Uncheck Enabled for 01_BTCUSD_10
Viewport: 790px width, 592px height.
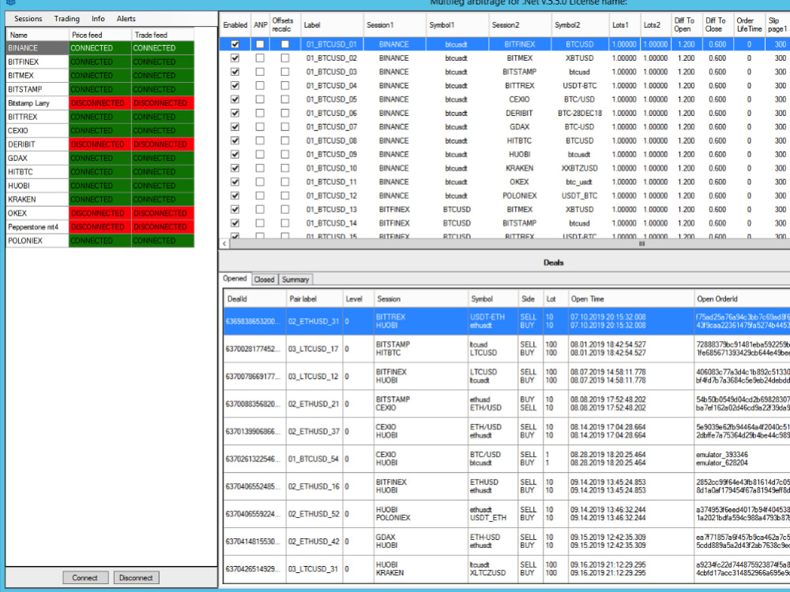click(235, 168)
